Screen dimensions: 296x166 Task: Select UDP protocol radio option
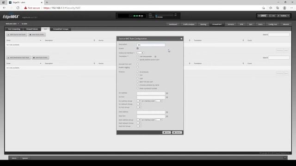tap(138, 78)
